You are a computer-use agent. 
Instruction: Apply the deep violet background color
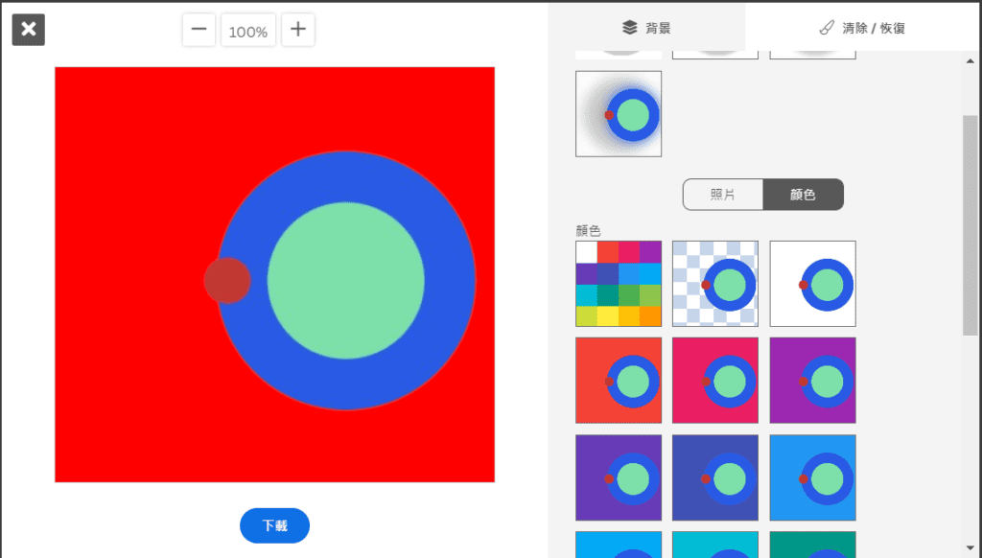tap(619, 477)
